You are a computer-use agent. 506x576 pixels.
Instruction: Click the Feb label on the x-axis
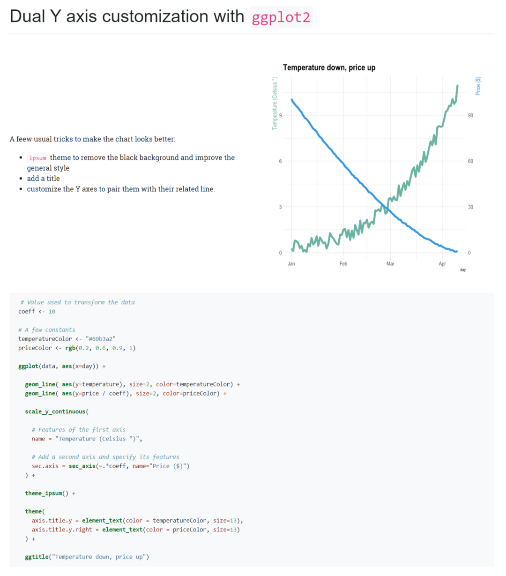tap(343, 264)
